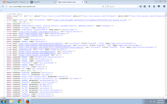Click the Firefox bookmark star icon
The height and width of the screenshot is (104, 167).
(x=141, y=6)
